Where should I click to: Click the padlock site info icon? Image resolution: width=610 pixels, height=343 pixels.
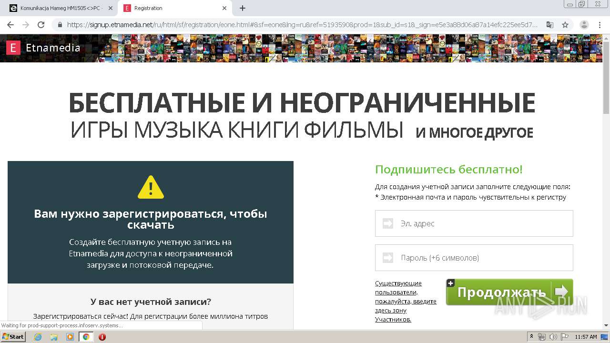[60, 25]
